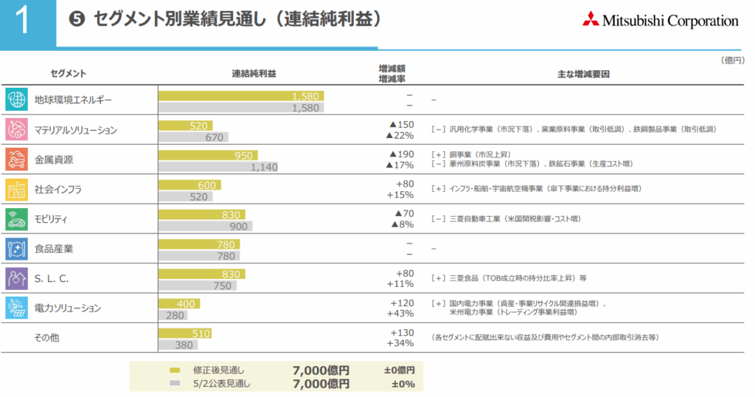This screenshot has width=755, height=397.
Task: Click the green モビリティ car icon
Action: pyautogui.click(x=16, y=219)
